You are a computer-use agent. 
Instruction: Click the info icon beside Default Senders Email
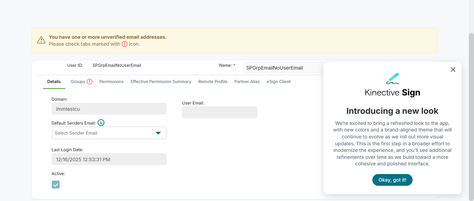(x=101, y=123)
